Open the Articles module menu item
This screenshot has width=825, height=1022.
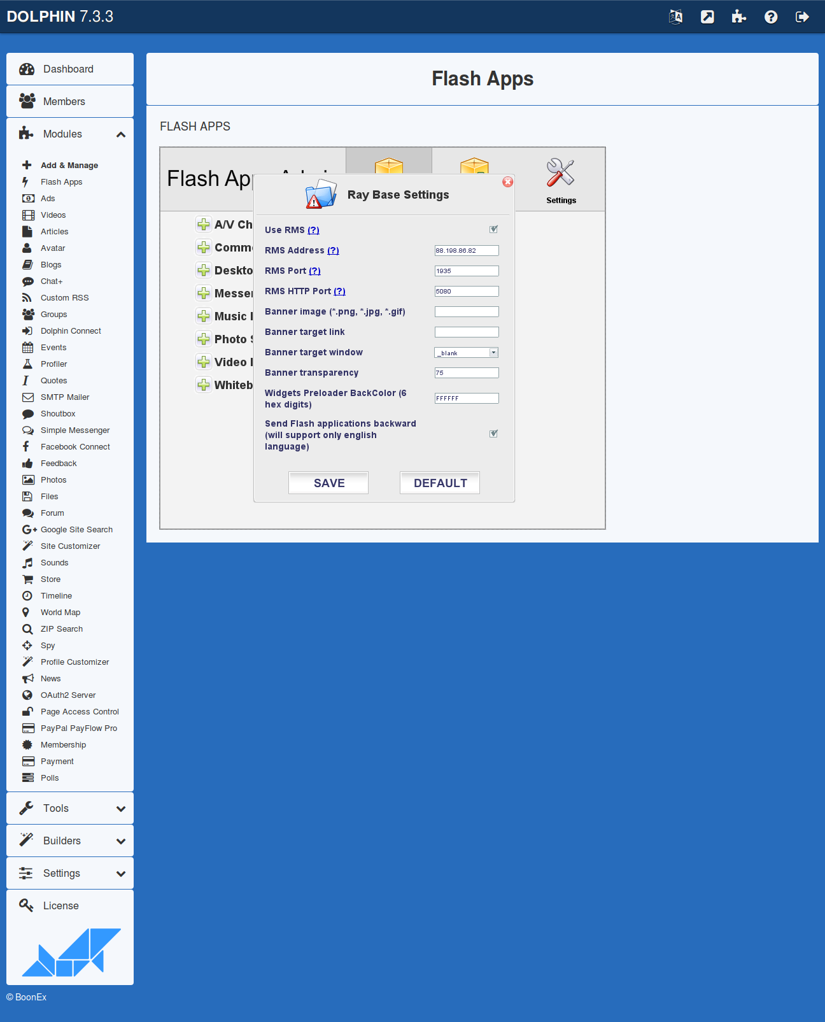coord(55,232)
